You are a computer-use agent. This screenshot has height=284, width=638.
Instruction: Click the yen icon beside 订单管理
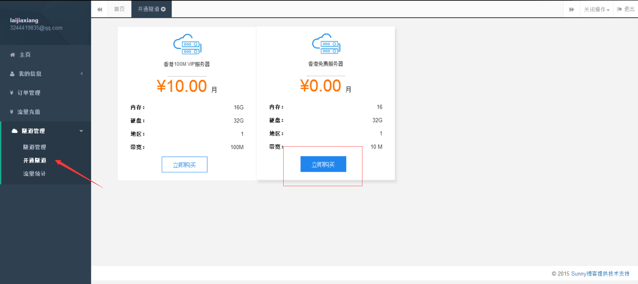tap(12, 93)
